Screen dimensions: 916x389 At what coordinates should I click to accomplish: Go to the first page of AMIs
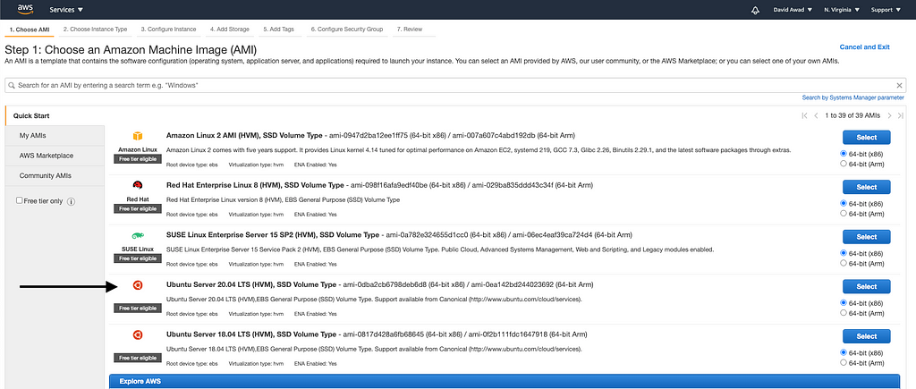point(805,115)
